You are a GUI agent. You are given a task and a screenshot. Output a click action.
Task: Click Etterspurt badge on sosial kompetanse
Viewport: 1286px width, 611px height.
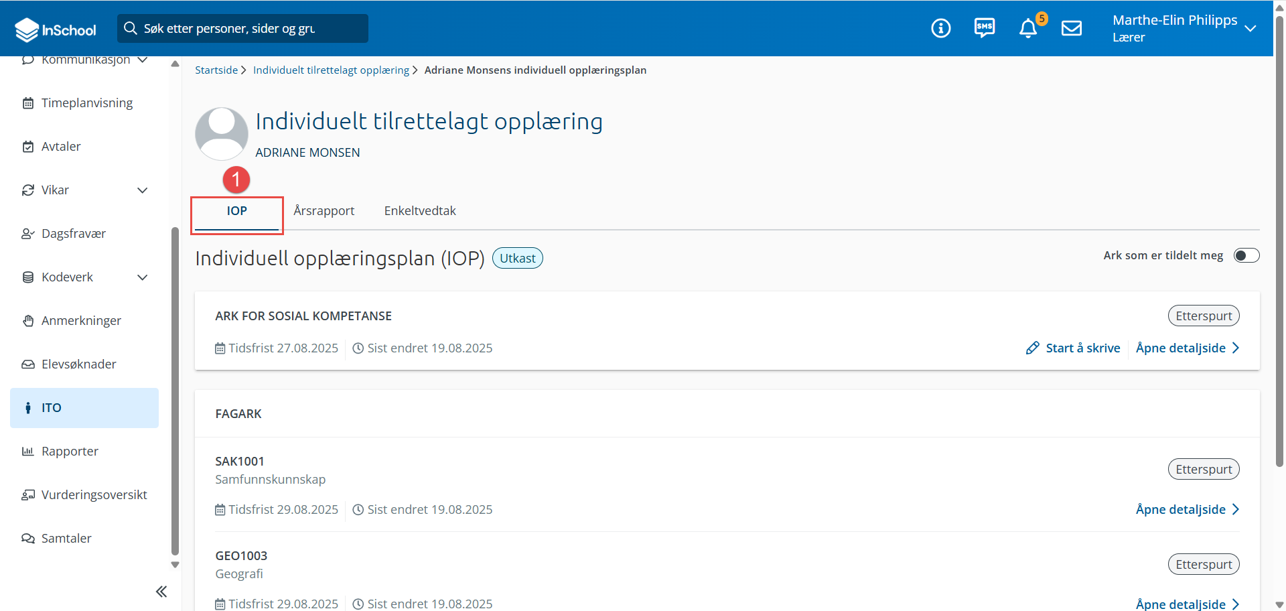pos(1204,316)
